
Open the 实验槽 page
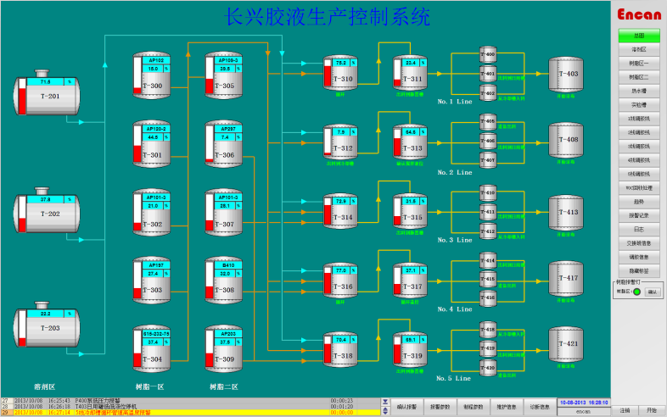coord(639,105)
